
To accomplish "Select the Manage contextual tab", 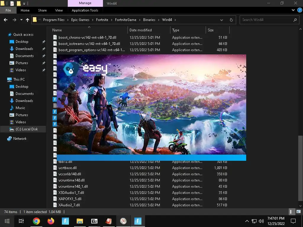I will 85,3.
